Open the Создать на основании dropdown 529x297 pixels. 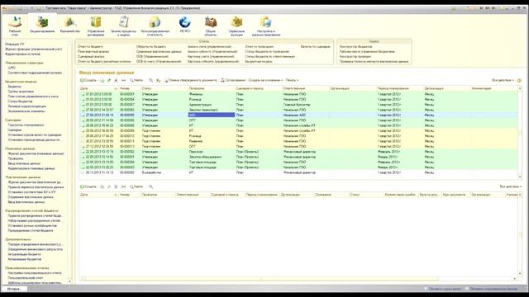(x=265, y=81)
